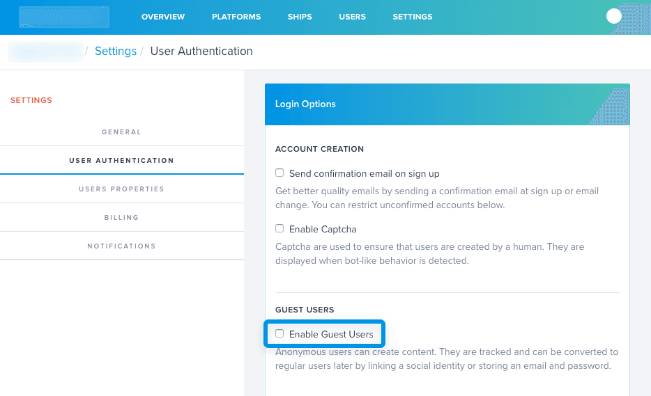Tick the Enable Captcha checkbox
This screenshot has height=396, width=651.
pyautogui.click(x=279, y=229)
